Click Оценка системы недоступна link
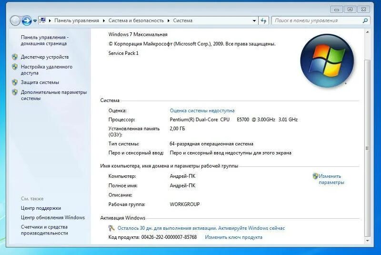 [x=202, y=111]
